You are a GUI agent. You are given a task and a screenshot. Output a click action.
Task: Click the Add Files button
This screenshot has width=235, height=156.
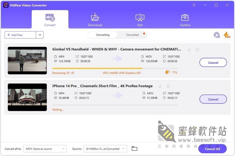pos(20,35)
